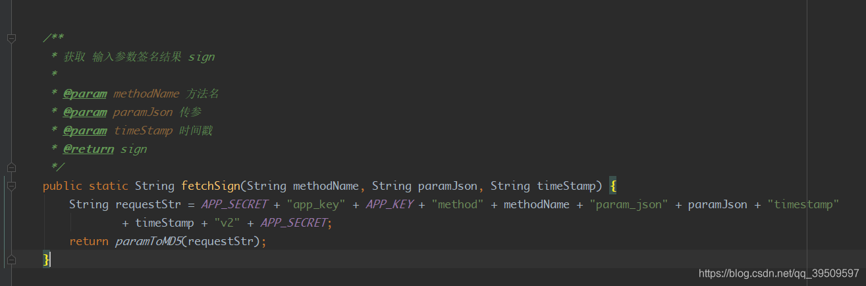Screen dimensions: 866x286
Task: Click the first @param tag for methodName
Action: pyautogui.click(x=85, y=94)
